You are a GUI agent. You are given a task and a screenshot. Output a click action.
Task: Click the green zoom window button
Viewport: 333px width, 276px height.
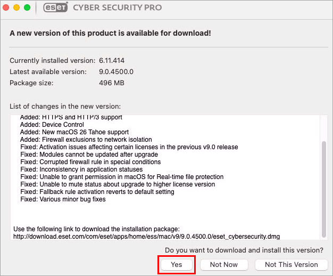27,8
